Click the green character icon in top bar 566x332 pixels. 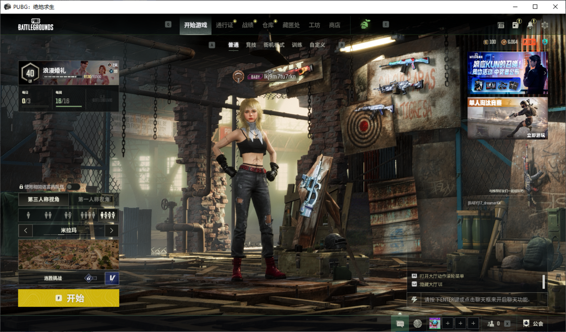tap(365, 25)
